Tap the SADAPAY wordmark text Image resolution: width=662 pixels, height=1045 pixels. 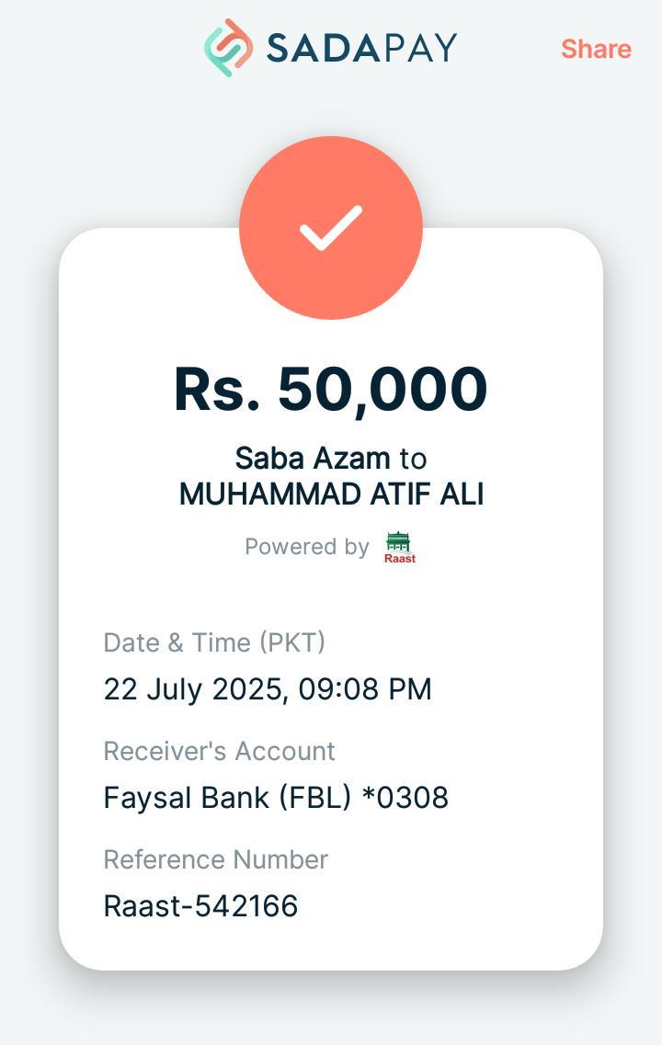pyautogui.click(x=361, y=48)
